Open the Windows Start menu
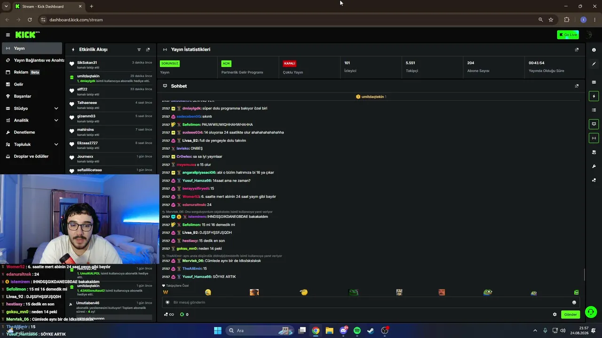Screen dimensions: 602x338 218,330
